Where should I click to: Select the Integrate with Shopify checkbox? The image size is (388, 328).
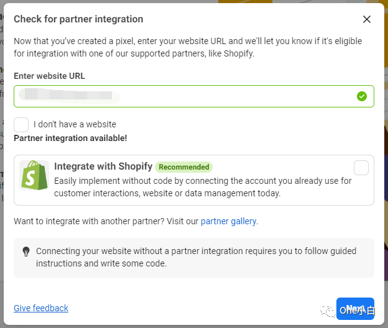coord(361,168)
